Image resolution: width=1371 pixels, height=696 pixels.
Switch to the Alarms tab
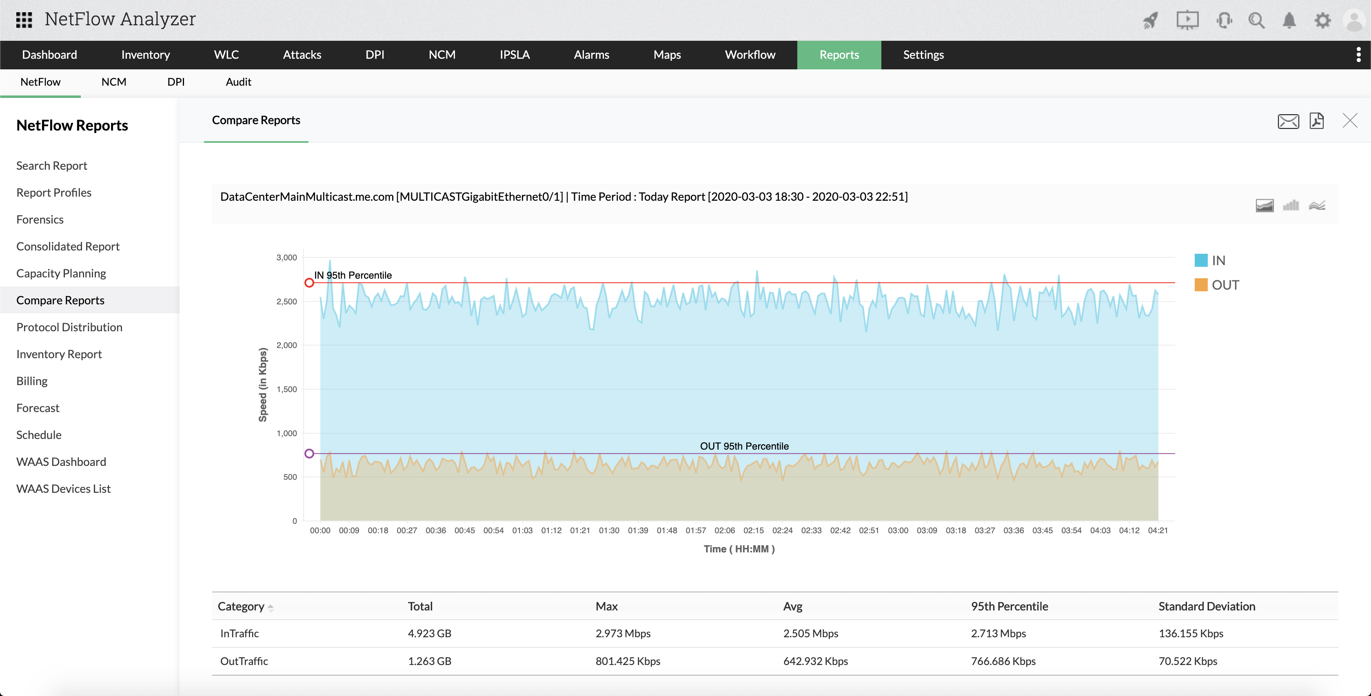click(591, 55)
